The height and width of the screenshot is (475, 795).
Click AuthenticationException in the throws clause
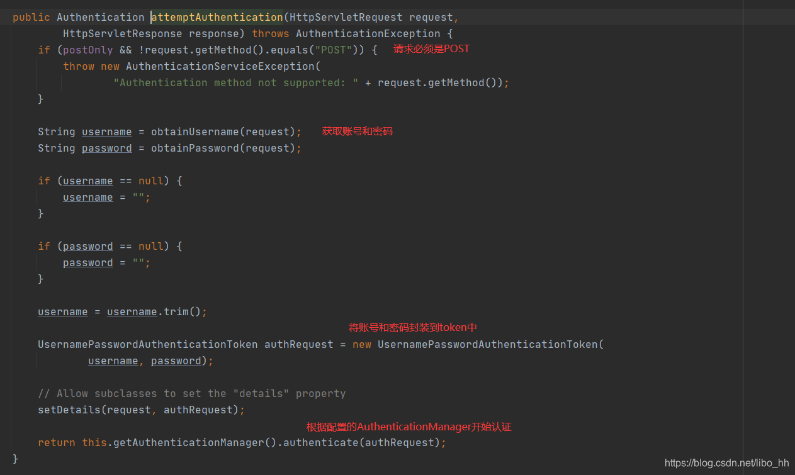pyautogui.click(x=368, y=33)
